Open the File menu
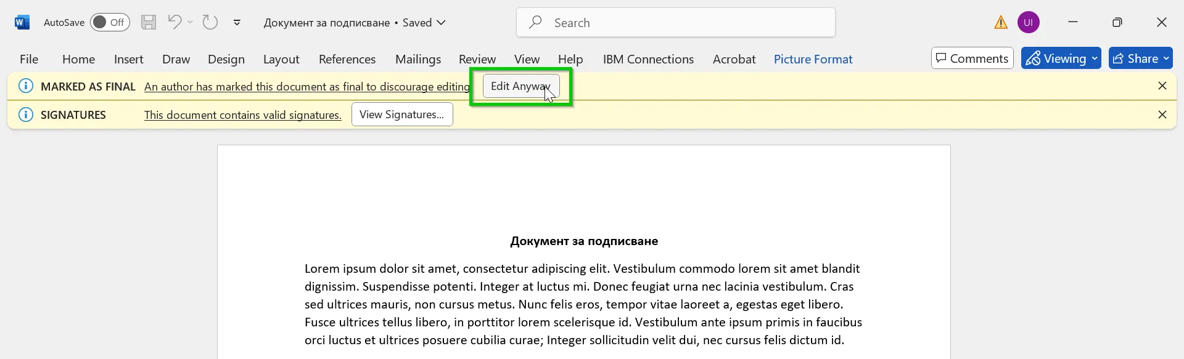 pyautogui.click(x=29, y=59)
